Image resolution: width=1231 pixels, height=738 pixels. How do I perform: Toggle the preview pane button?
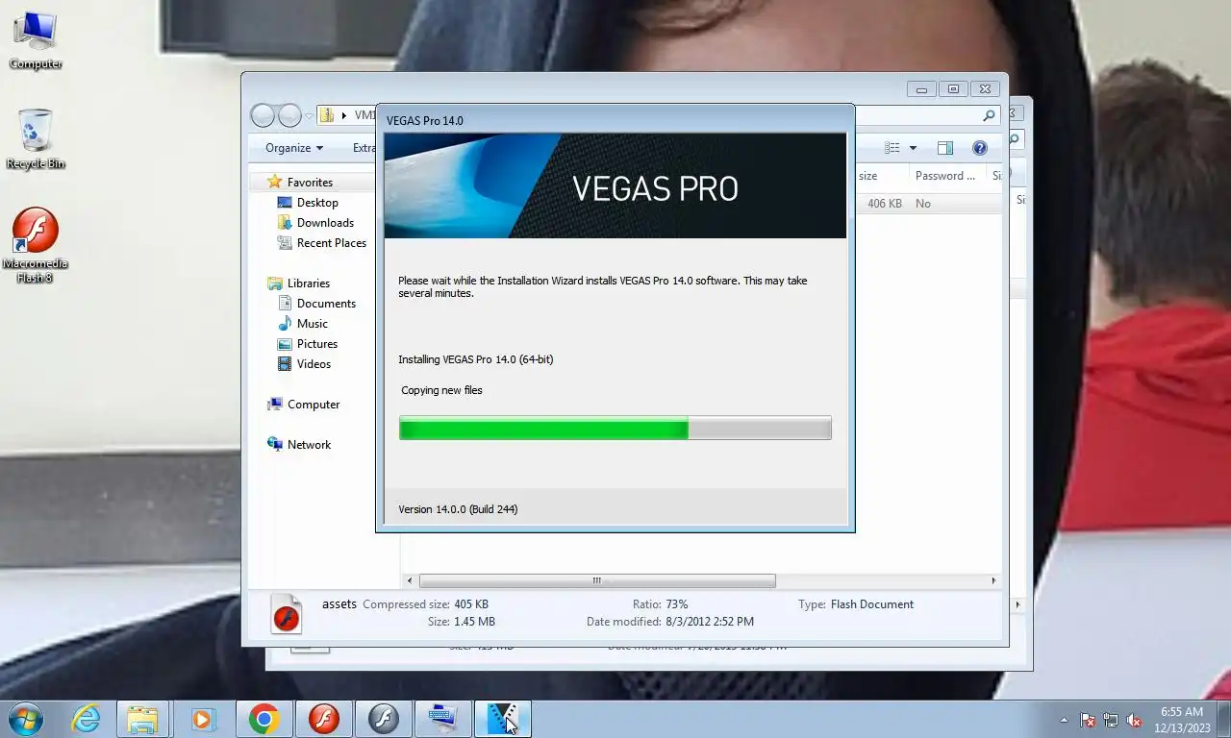944,148
